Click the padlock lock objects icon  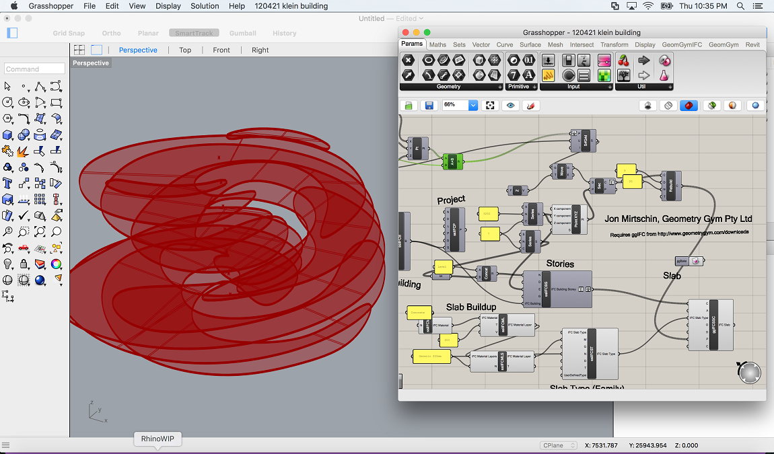click(24, 264)
